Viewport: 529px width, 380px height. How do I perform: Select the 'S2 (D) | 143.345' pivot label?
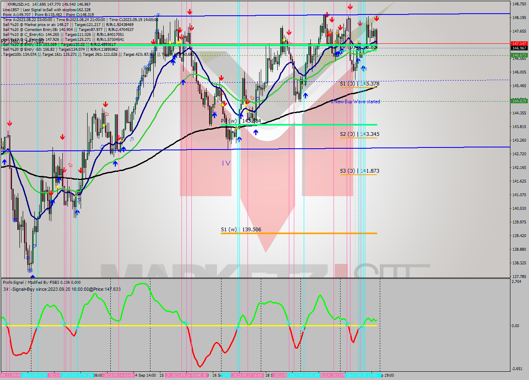coord(360,134)
